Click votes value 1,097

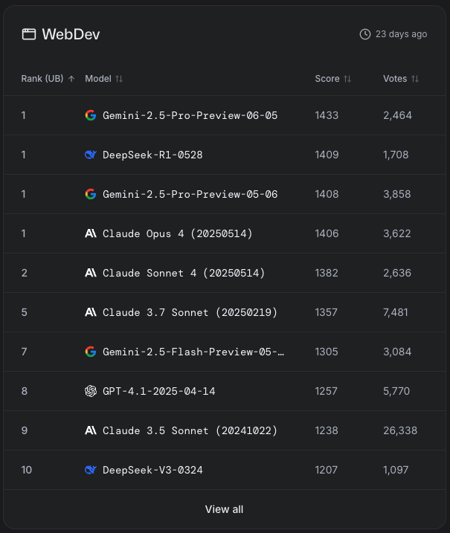pyautogui.click(x=396, y=470)
